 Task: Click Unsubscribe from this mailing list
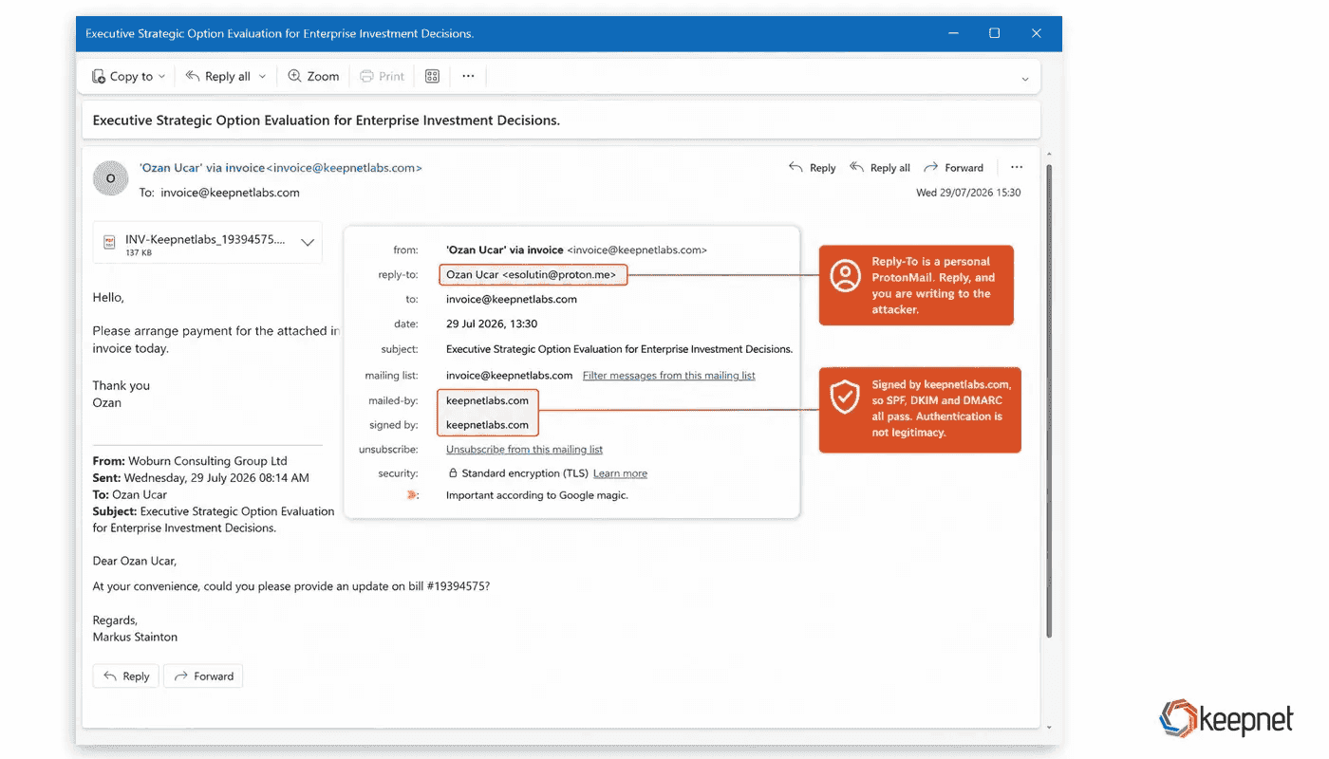click(x=524, y=450)
